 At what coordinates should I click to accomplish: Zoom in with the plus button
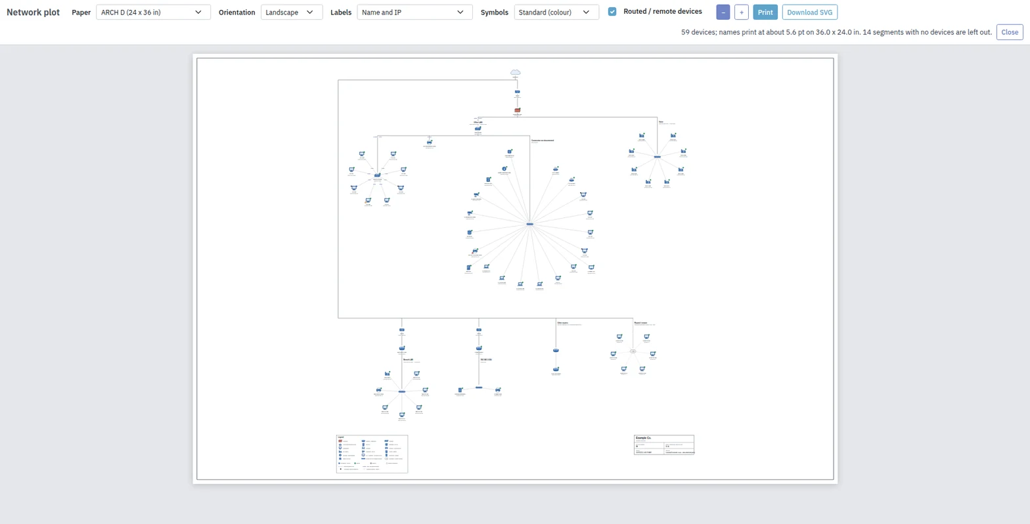coord(742,12)
